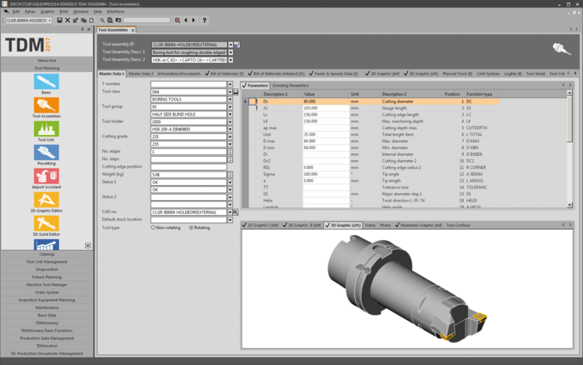Screen dimensions: 583x365
Task: Open the Interfaces menu
Action: point(116,12)
